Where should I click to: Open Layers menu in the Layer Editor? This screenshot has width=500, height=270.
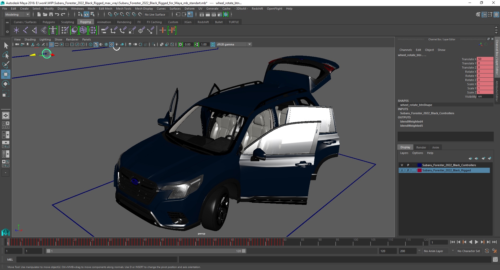click(404, 153)
